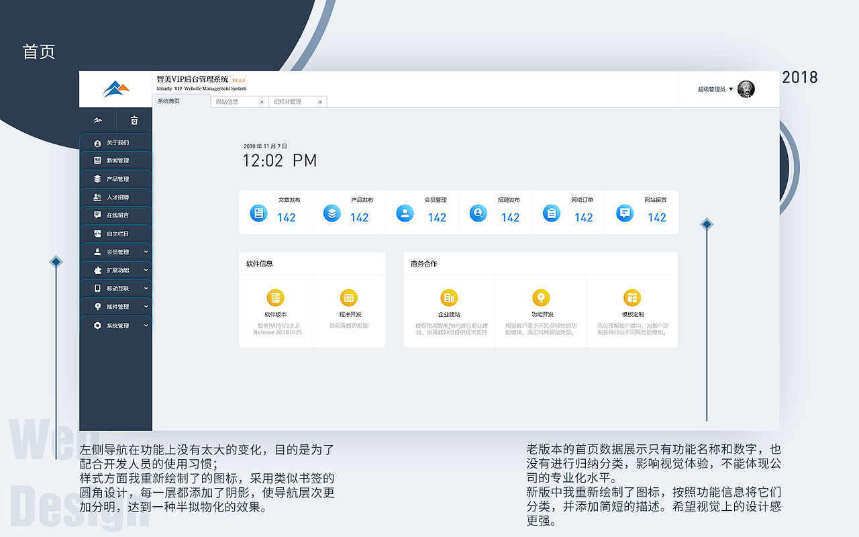The height and width of the screenshot is (537, 859).
Task: Open the 超级管理员 dropdown arrow
Action: 731,89
